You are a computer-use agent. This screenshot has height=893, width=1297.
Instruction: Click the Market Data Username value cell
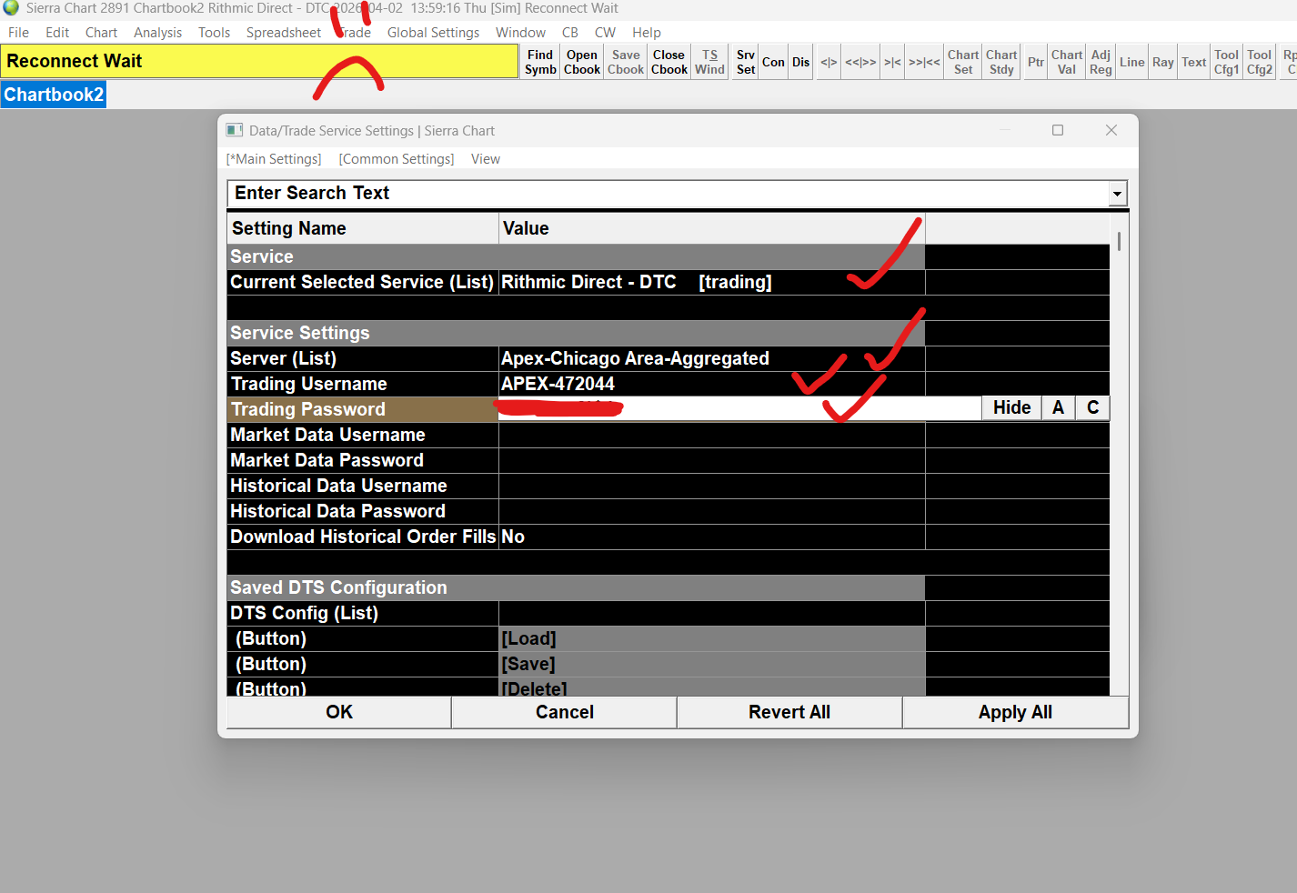tap(711, 435)
